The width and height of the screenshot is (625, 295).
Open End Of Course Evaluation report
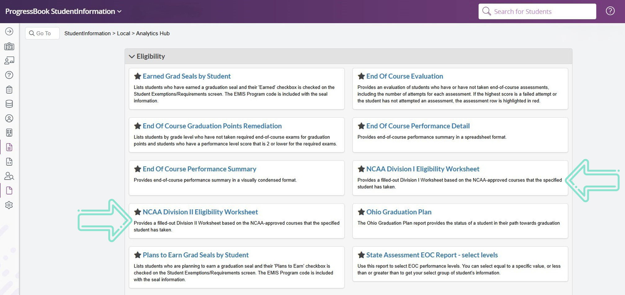coord(404,76)
